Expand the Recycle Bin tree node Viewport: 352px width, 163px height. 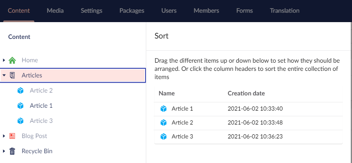(x=4, y=151)
